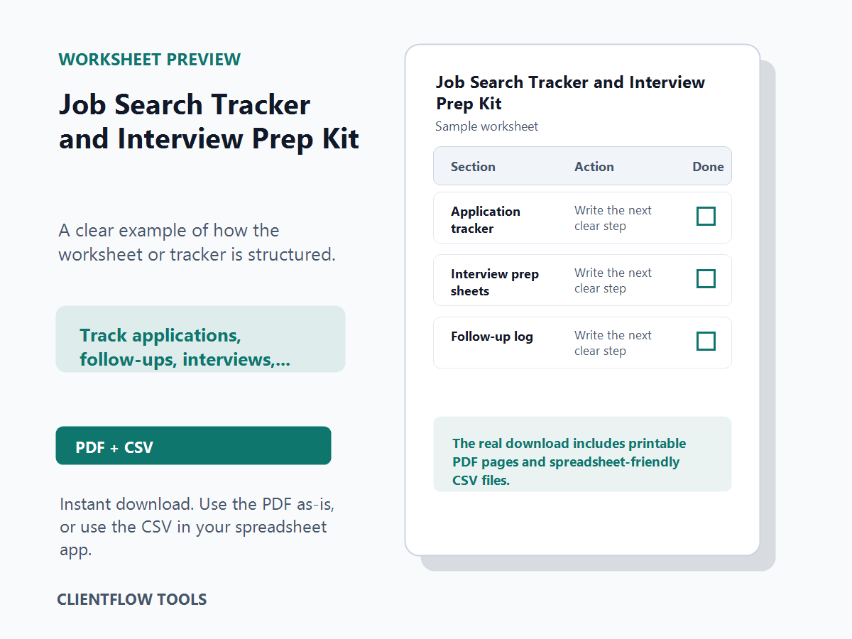Click the worksheet card title
The width and height of the screenshot is (852, 639).
[570, 93]
